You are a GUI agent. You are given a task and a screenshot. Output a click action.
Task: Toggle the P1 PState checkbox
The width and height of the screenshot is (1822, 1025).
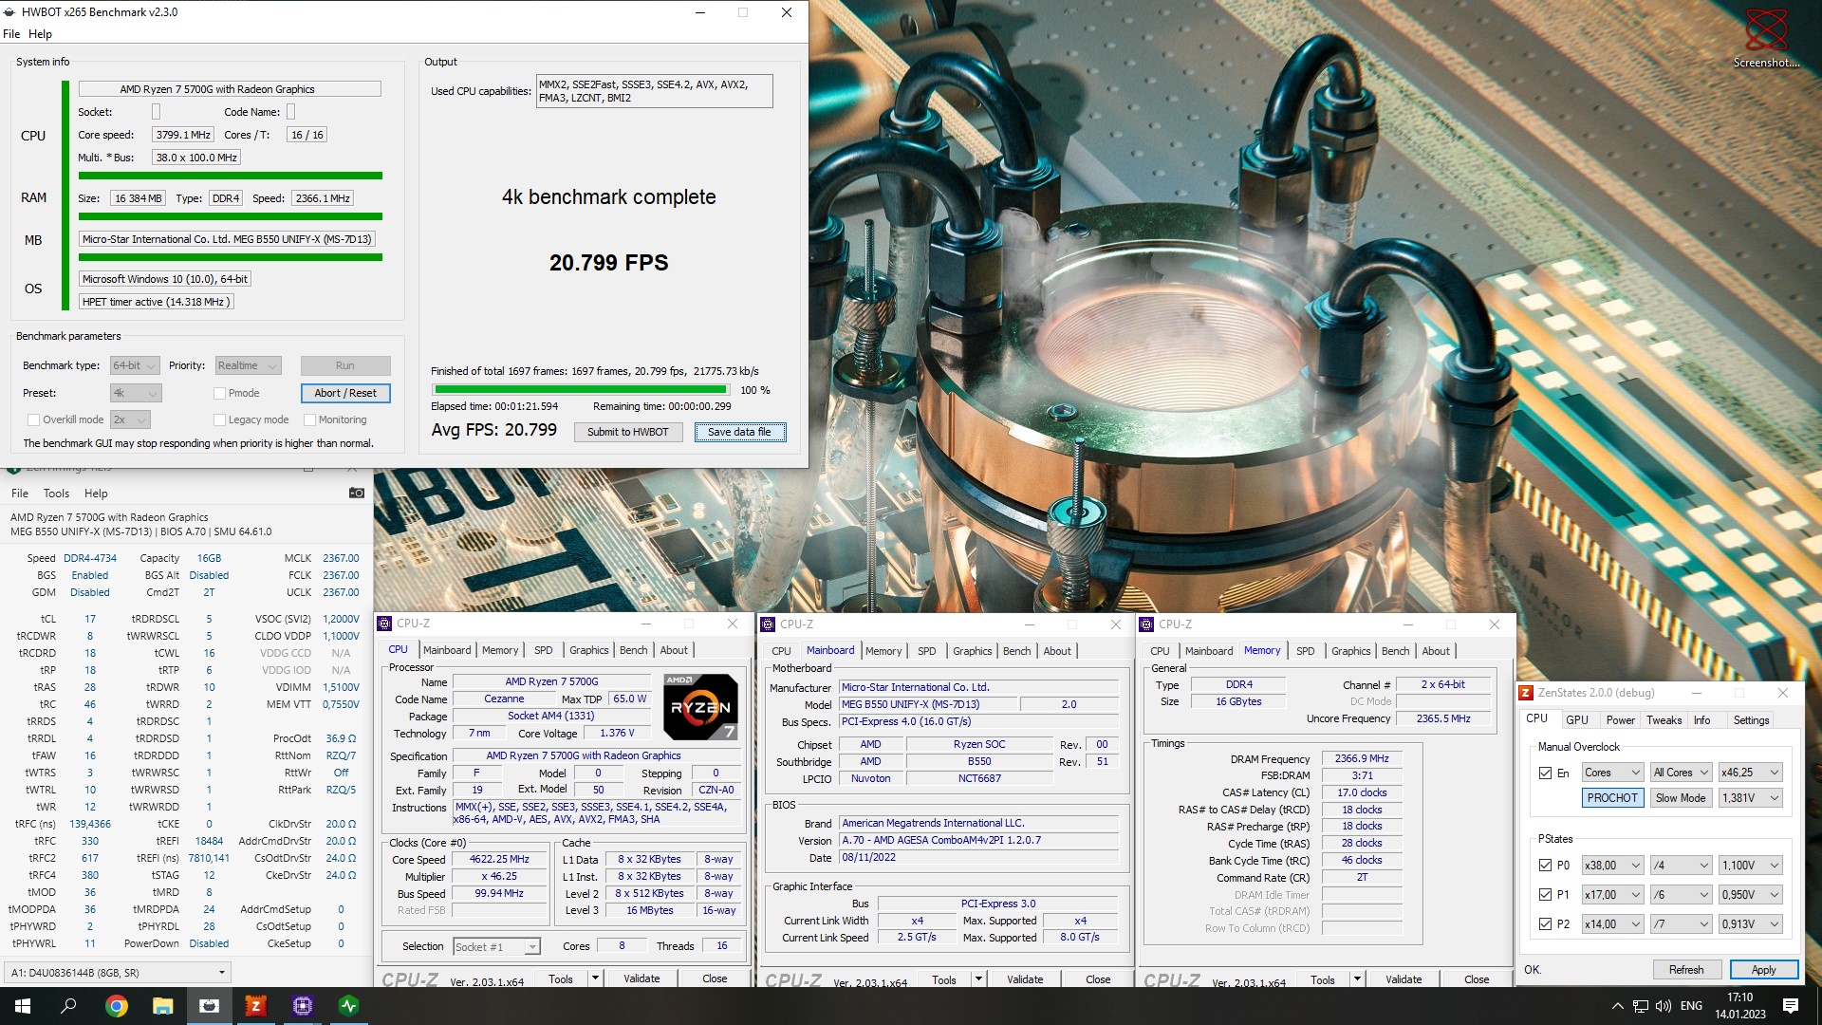[1545, 895]
